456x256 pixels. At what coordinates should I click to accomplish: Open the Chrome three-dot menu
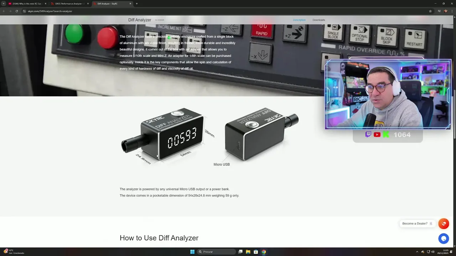(x=452, y=11)
